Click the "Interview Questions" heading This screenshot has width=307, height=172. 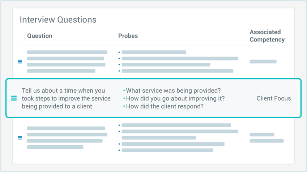click(58, 19)
